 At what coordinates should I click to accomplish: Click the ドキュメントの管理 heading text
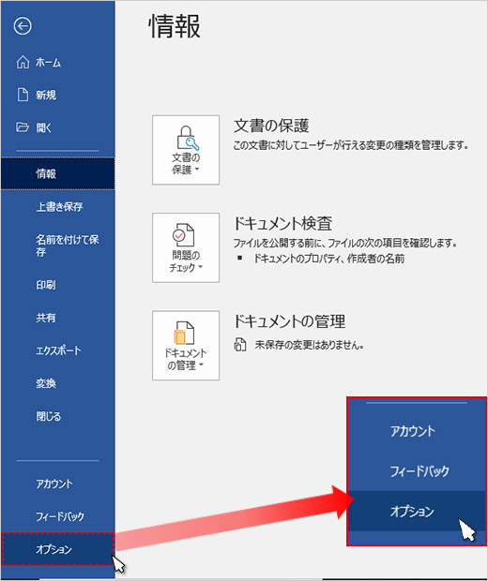(x=289, y=321)
